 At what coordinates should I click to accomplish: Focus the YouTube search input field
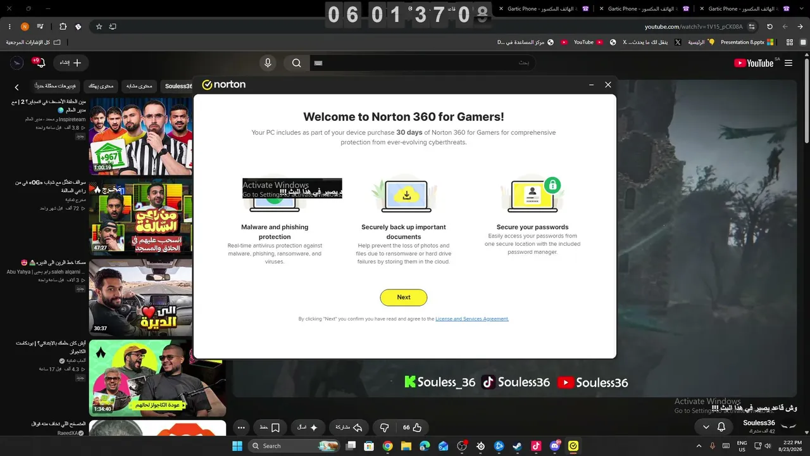point(421,63)
